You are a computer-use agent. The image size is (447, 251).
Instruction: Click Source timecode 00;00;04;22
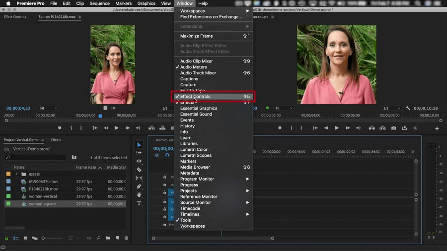point(18,108)
